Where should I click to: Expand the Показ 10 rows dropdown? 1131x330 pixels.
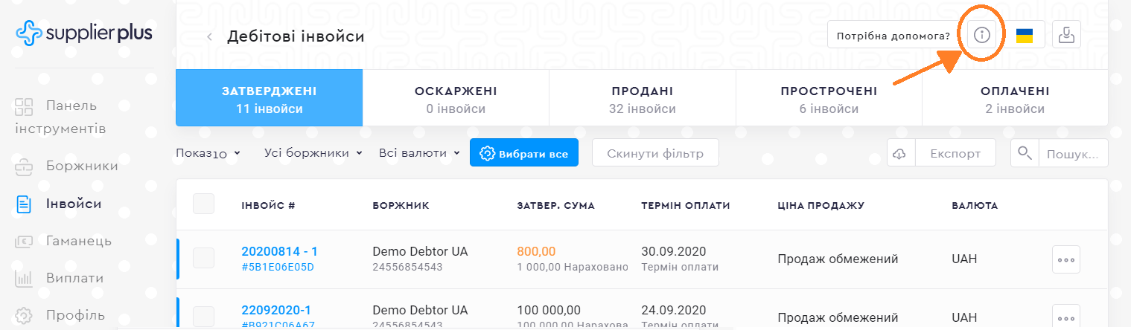(x=208, y=153)
